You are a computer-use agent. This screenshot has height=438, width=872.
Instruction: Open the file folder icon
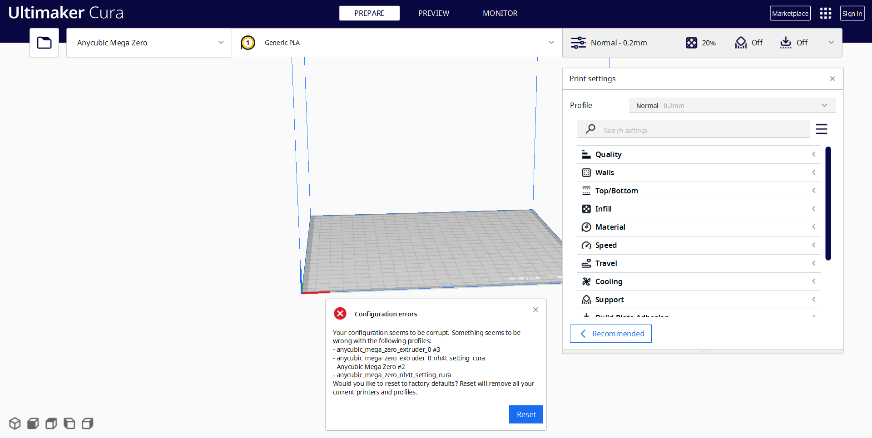[44, 43]
